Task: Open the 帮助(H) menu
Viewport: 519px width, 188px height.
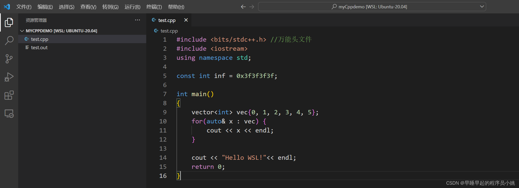Action: pyautogui.click(x=176, y=7)
